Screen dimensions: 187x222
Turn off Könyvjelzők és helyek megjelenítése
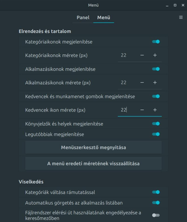pyautogui.click(x=156, y=124)
